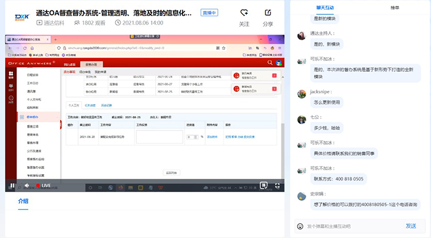The height and width of the screenshot is (238, 431).
Task: Click the four-square apps icon in OA sidebar
Action: coord(11,74)
